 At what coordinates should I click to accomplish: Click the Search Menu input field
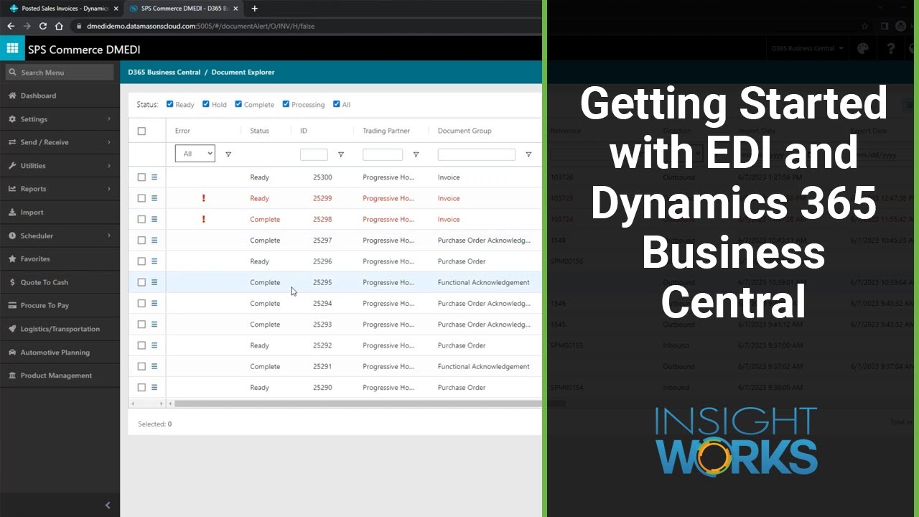click(x=60, y=73)
